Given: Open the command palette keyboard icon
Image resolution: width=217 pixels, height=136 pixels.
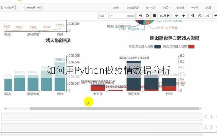Looking at the screenshot, I should point(102,16).
